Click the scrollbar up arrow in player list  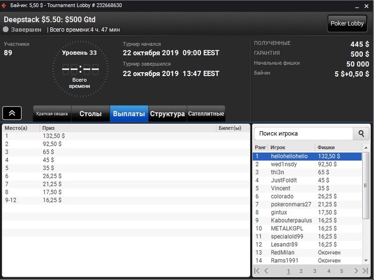(366, 148)
